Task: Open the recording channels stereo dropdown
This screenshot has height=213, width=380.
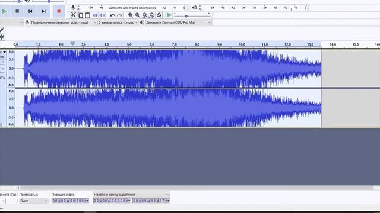Action: tap(118, 22)
